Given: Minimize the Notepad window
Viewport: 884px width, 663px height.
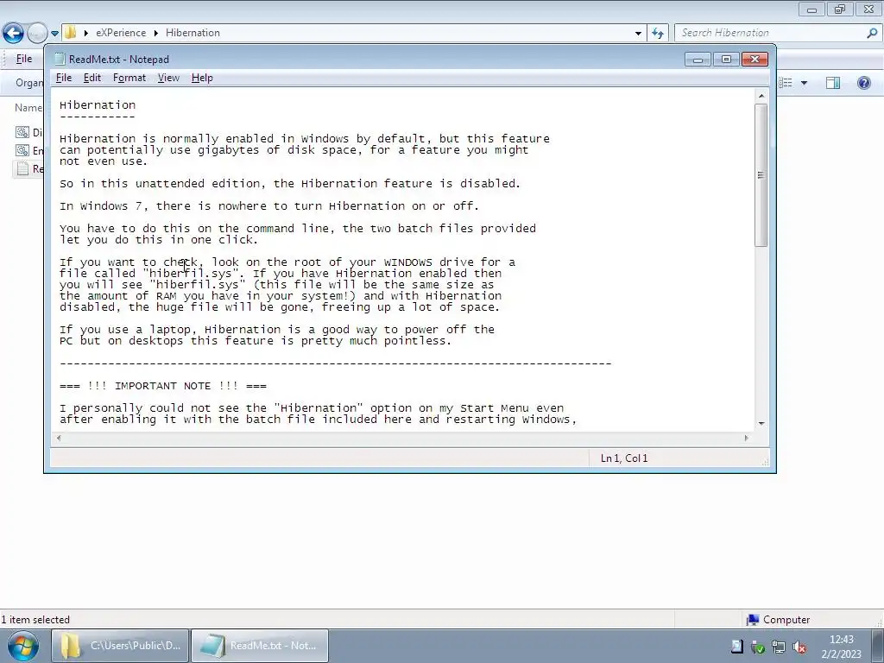Looking at the screenshot, I should tap(698, 60).
